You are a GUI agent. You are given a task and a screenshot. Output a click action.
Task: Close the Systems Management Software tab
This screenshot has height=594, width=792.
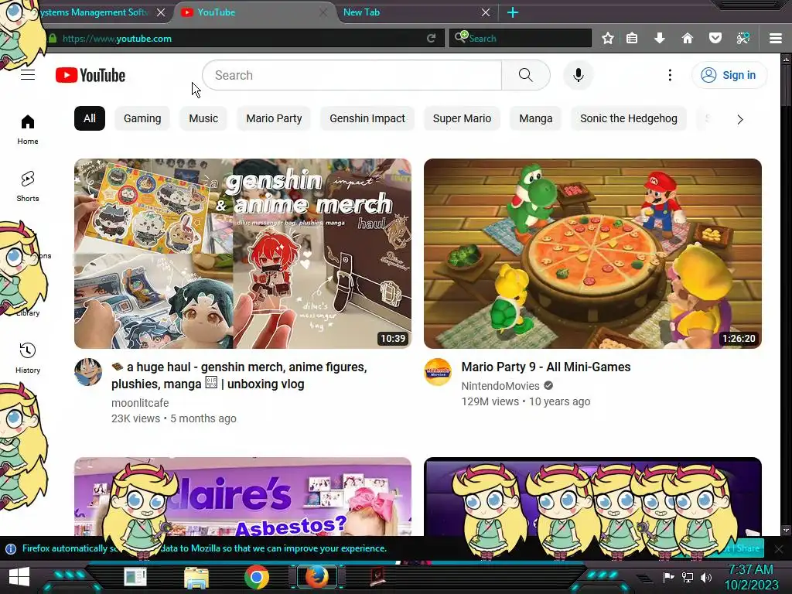pyautogui.click(x=161, y=12)
